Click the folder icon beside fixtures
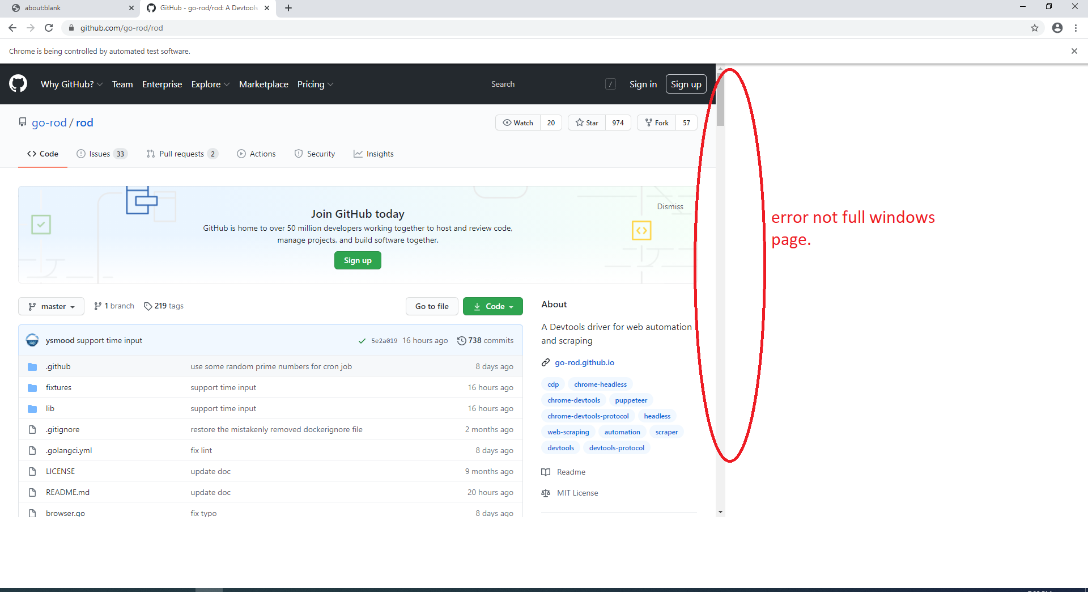 (32, 387)
